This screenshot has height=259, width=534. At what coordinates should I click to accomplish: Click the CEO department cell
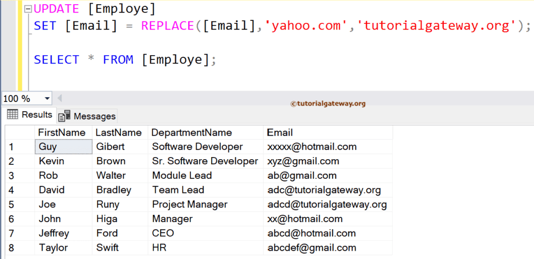205,234
